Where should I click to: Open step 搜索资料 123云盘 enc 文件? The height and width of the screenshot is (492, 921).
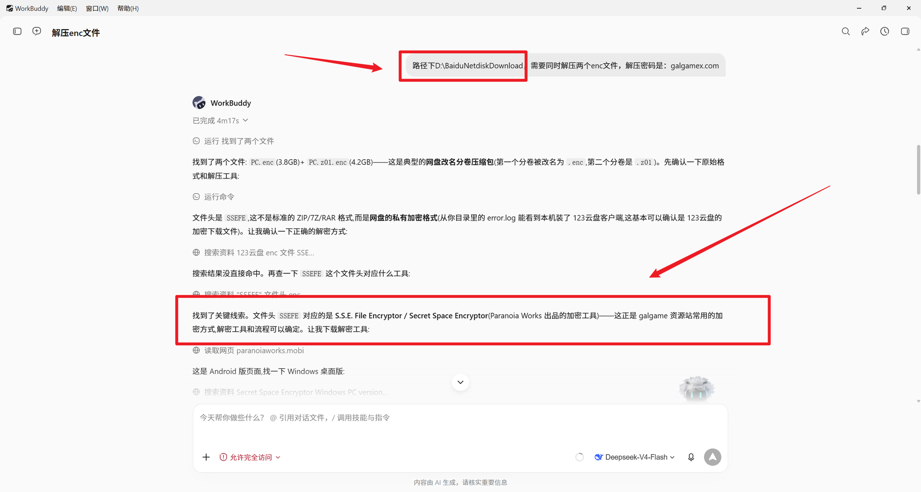coord(253,252)
